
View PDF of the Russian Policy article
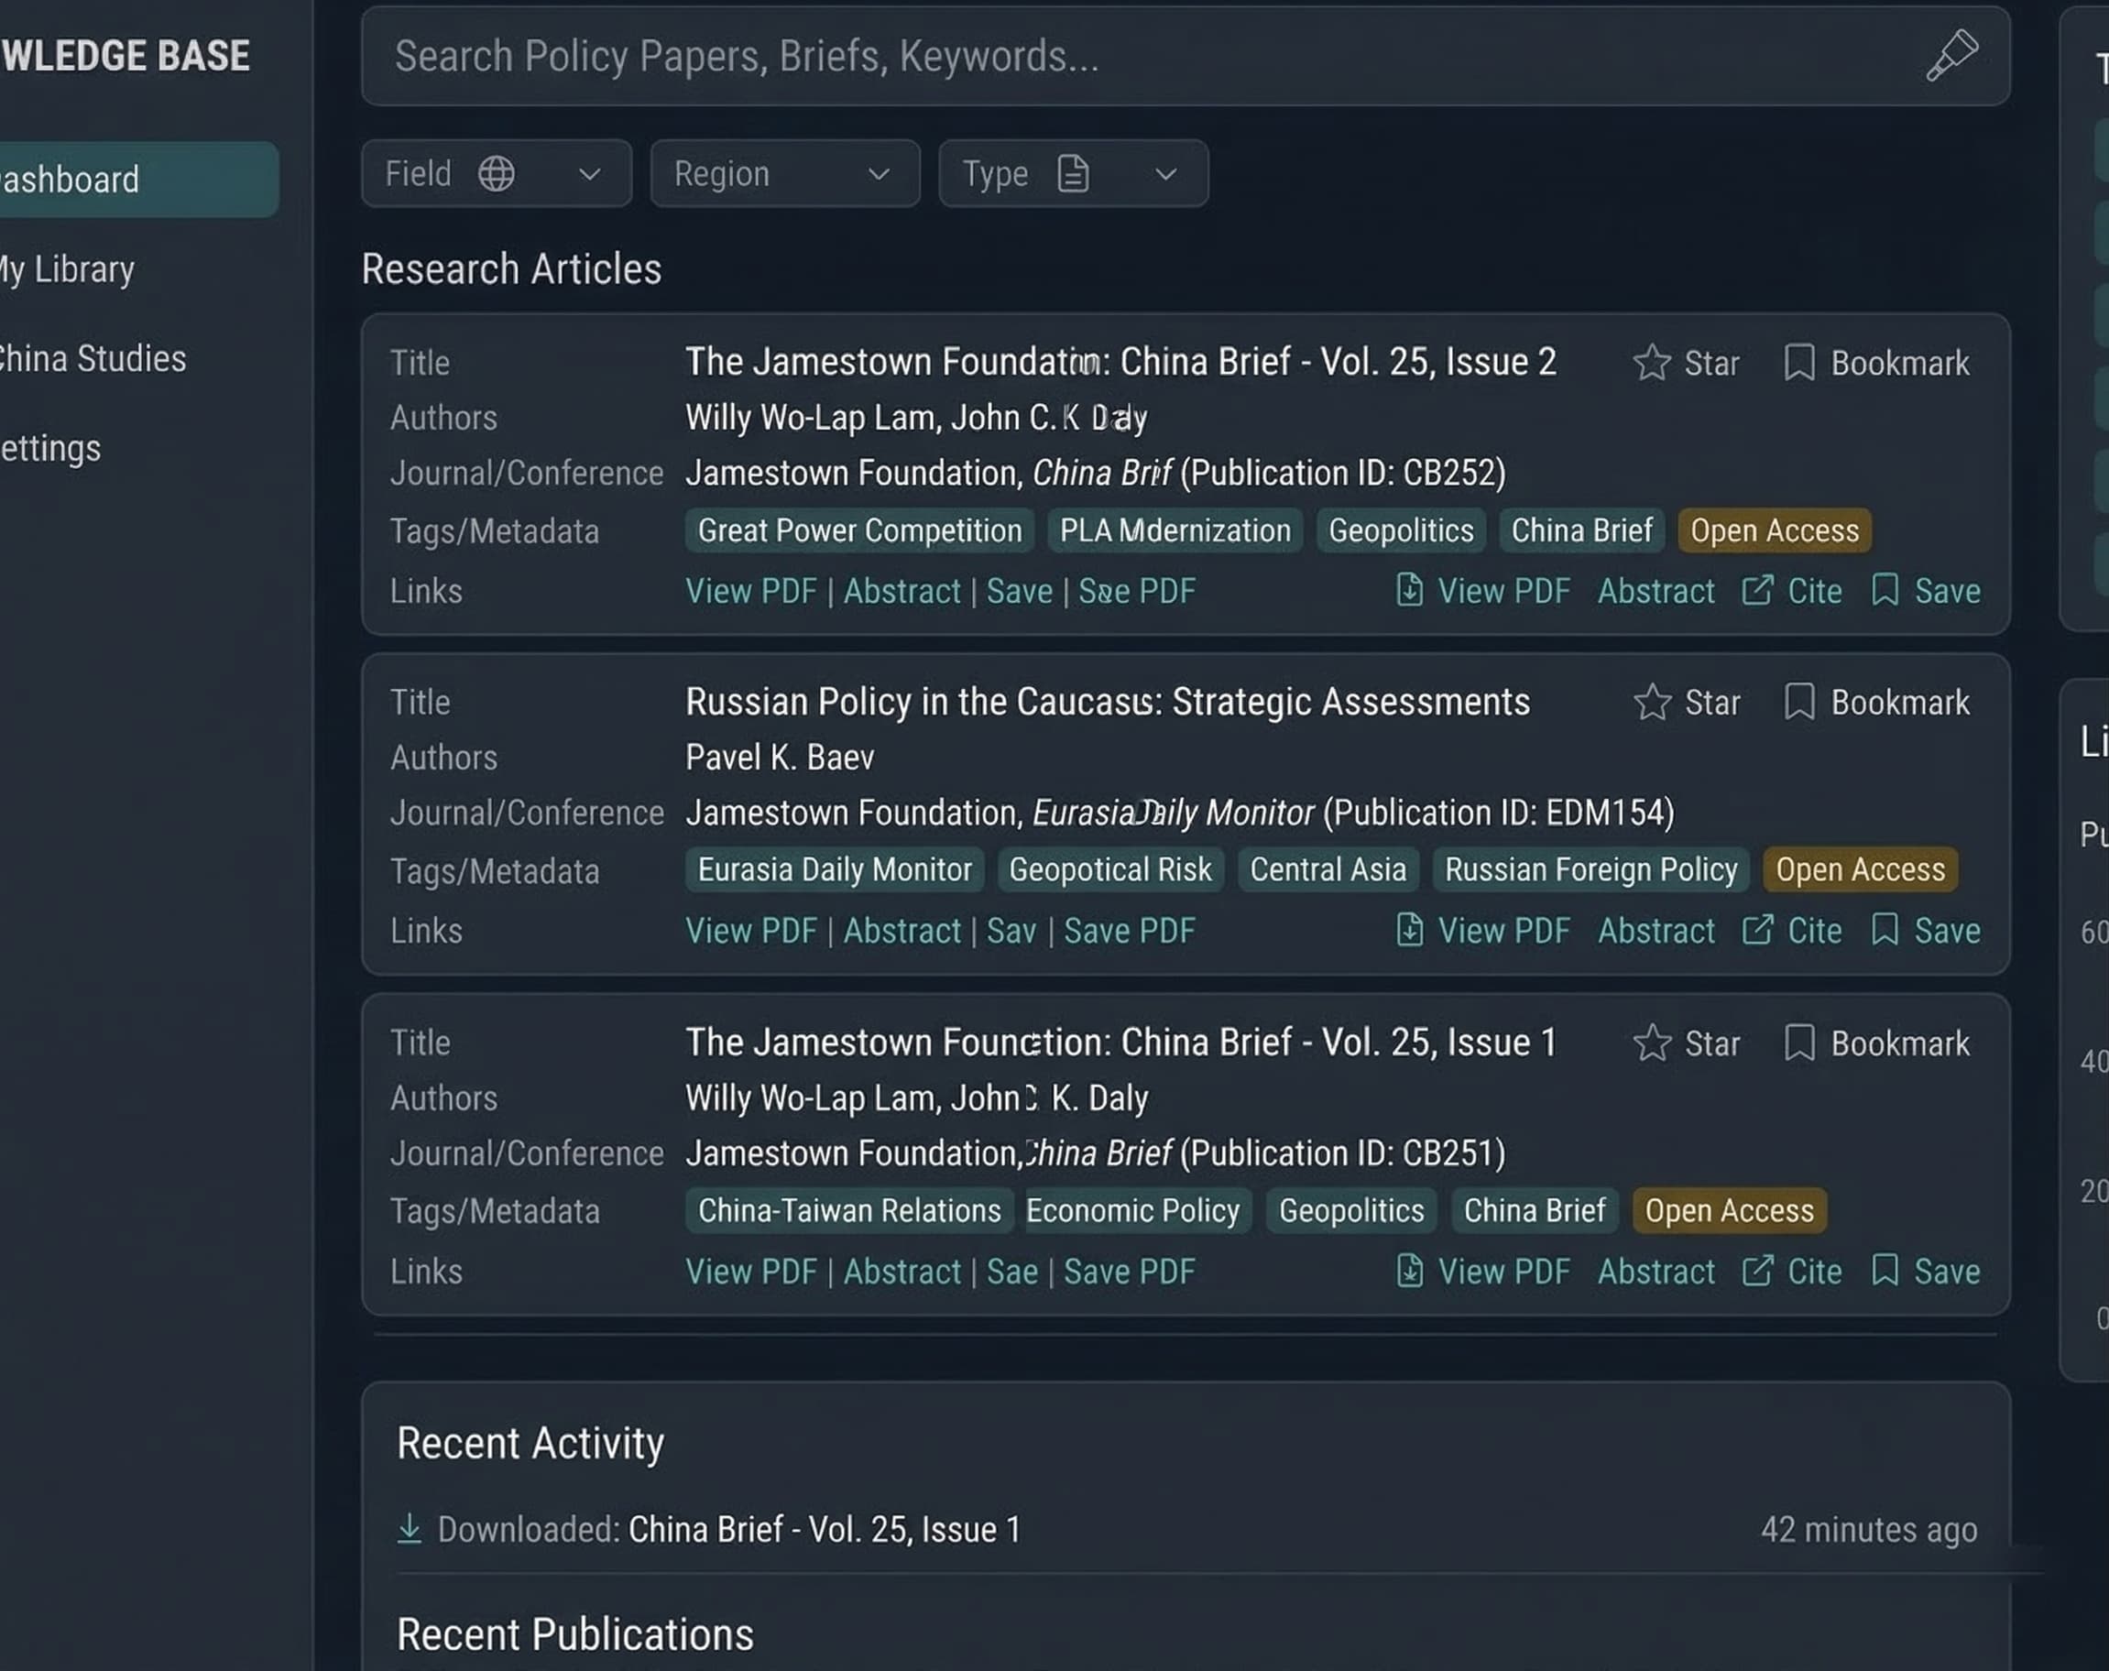point(752,931)
